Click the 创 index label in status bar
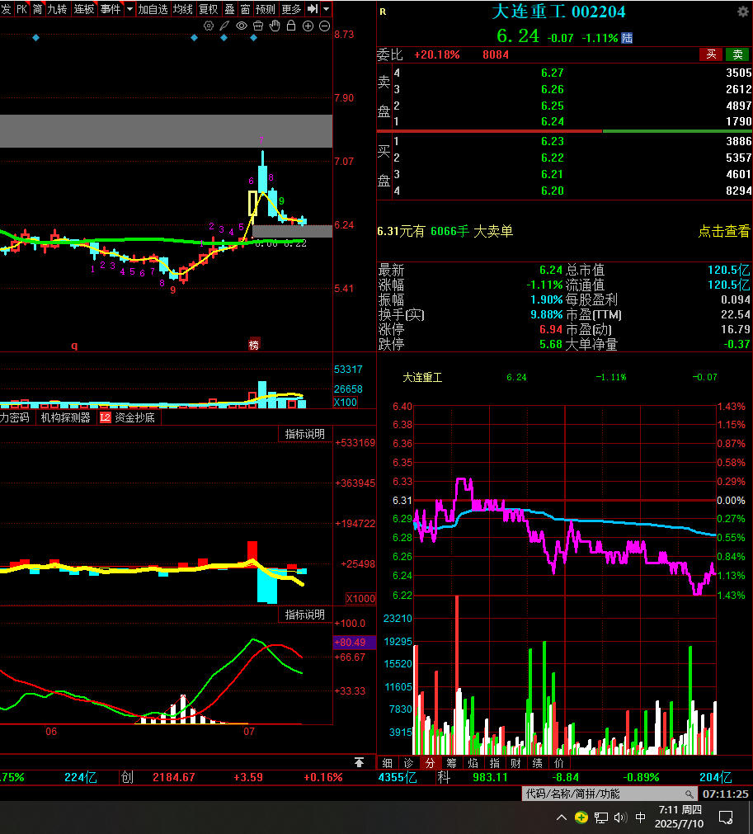Viewport: 753px width, 834px height. [126, 777]
